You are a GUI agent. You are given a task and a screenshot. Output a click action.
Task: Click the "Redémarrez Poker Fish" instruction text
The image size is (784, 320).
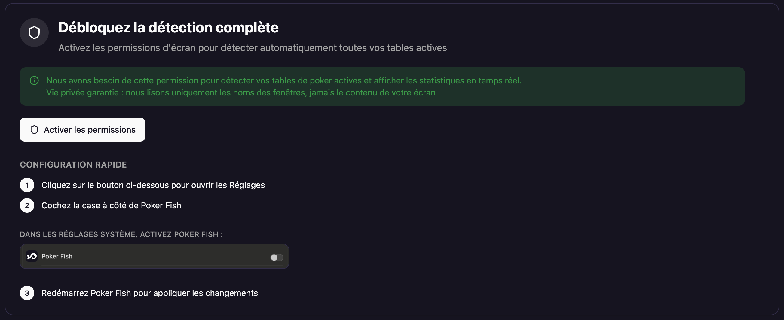pos(149,293)
